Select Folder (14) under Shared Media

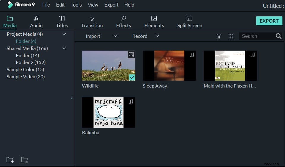(x=27, y=55)
